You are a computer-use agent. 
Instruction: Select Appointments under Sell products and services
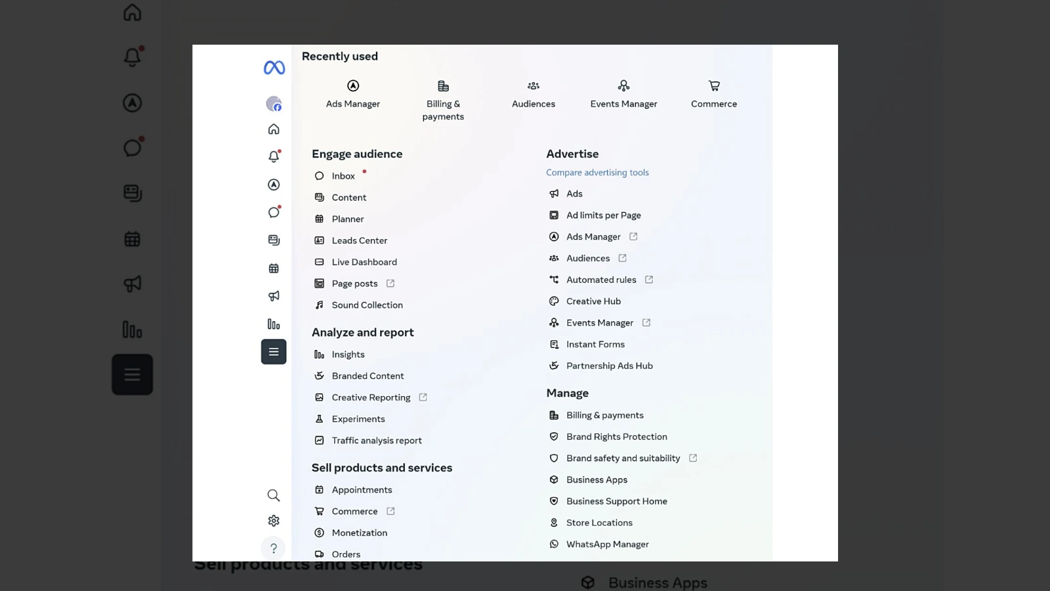click(362, 490)
